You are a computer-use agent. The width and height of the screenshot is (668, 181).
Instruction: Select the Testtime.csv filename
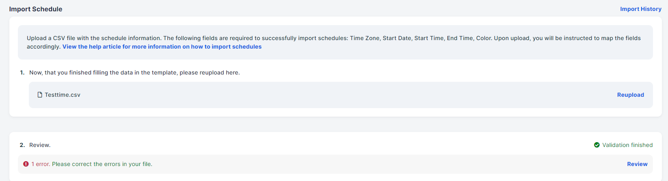point(63,95)
